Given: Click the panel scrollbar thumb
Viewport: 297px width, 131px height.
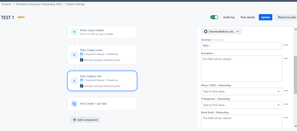Looking at the screenshot, I should [295, 75].
